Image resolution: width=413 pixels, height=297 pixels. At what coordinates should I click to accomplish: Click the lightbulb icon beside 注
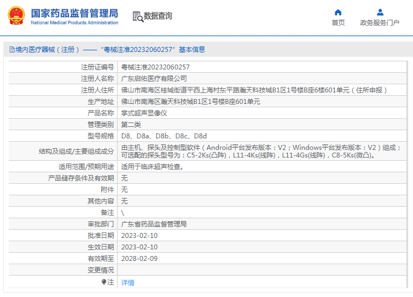click(104, 282)
